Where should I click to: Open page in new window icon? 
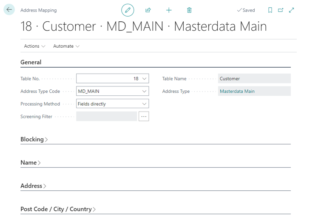[x=281, y=10]
